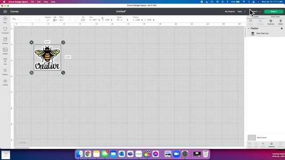Switch to the Color Sync tab
Image resolution: width=285 pixels, height=160 pixels.
275,17
